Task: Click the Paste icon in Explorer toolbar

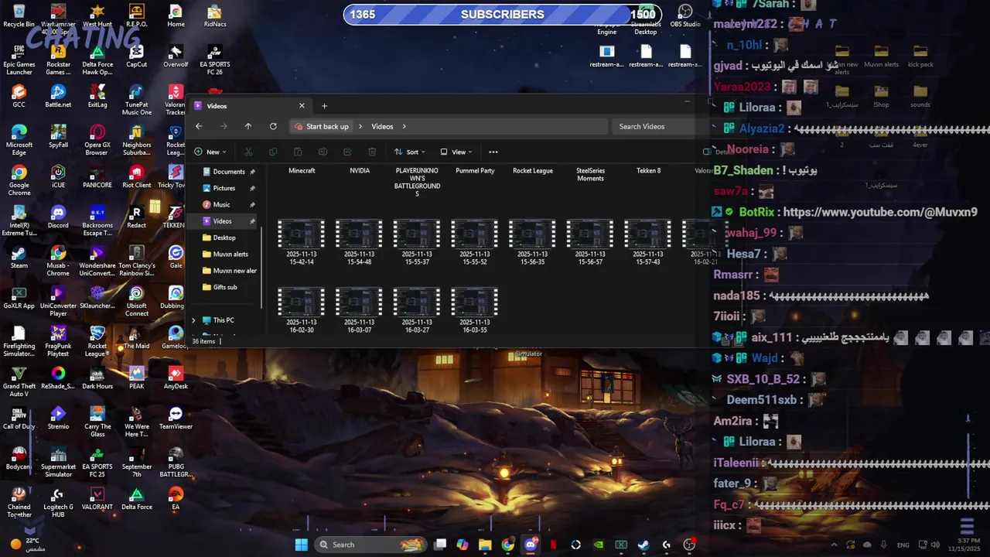Action: point(298,152)
